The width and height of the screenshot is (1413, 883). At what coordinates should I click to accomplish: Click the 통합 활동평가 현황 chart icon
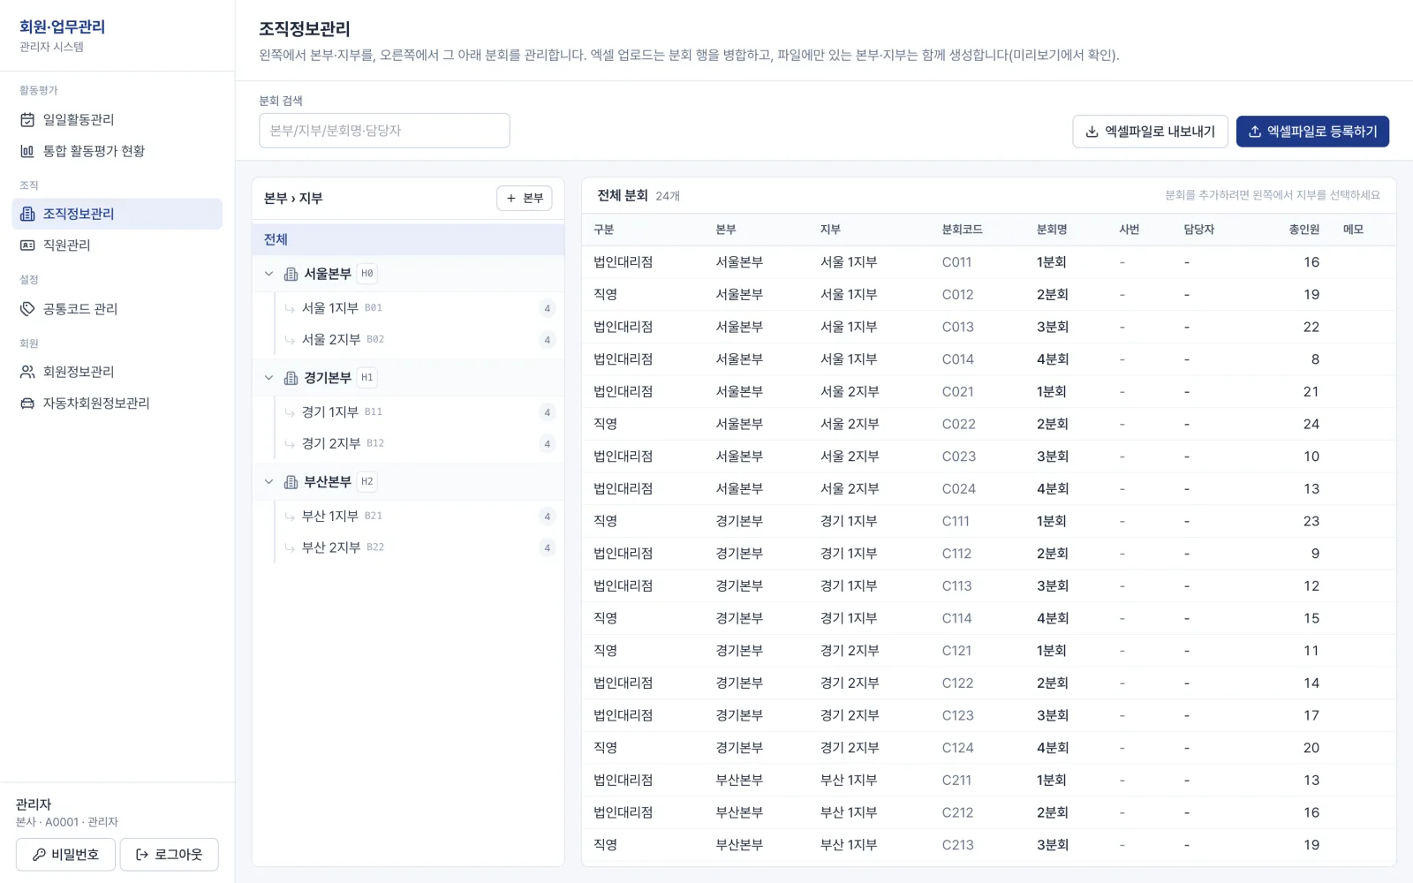pyautogui.click(x=27, y=151)
